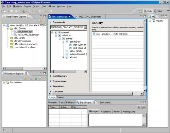Click element icon beside city_activities in grid
Screen dimensions: 170x133
[94, 34]
